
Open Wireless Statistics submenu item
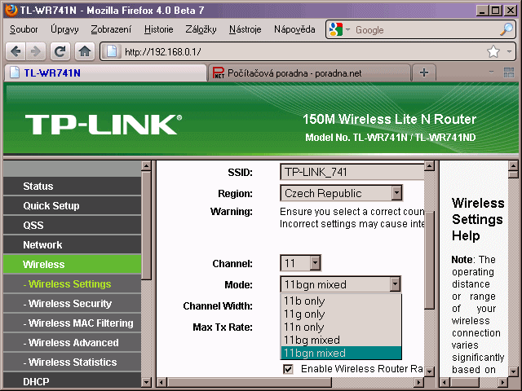point(73,362)
